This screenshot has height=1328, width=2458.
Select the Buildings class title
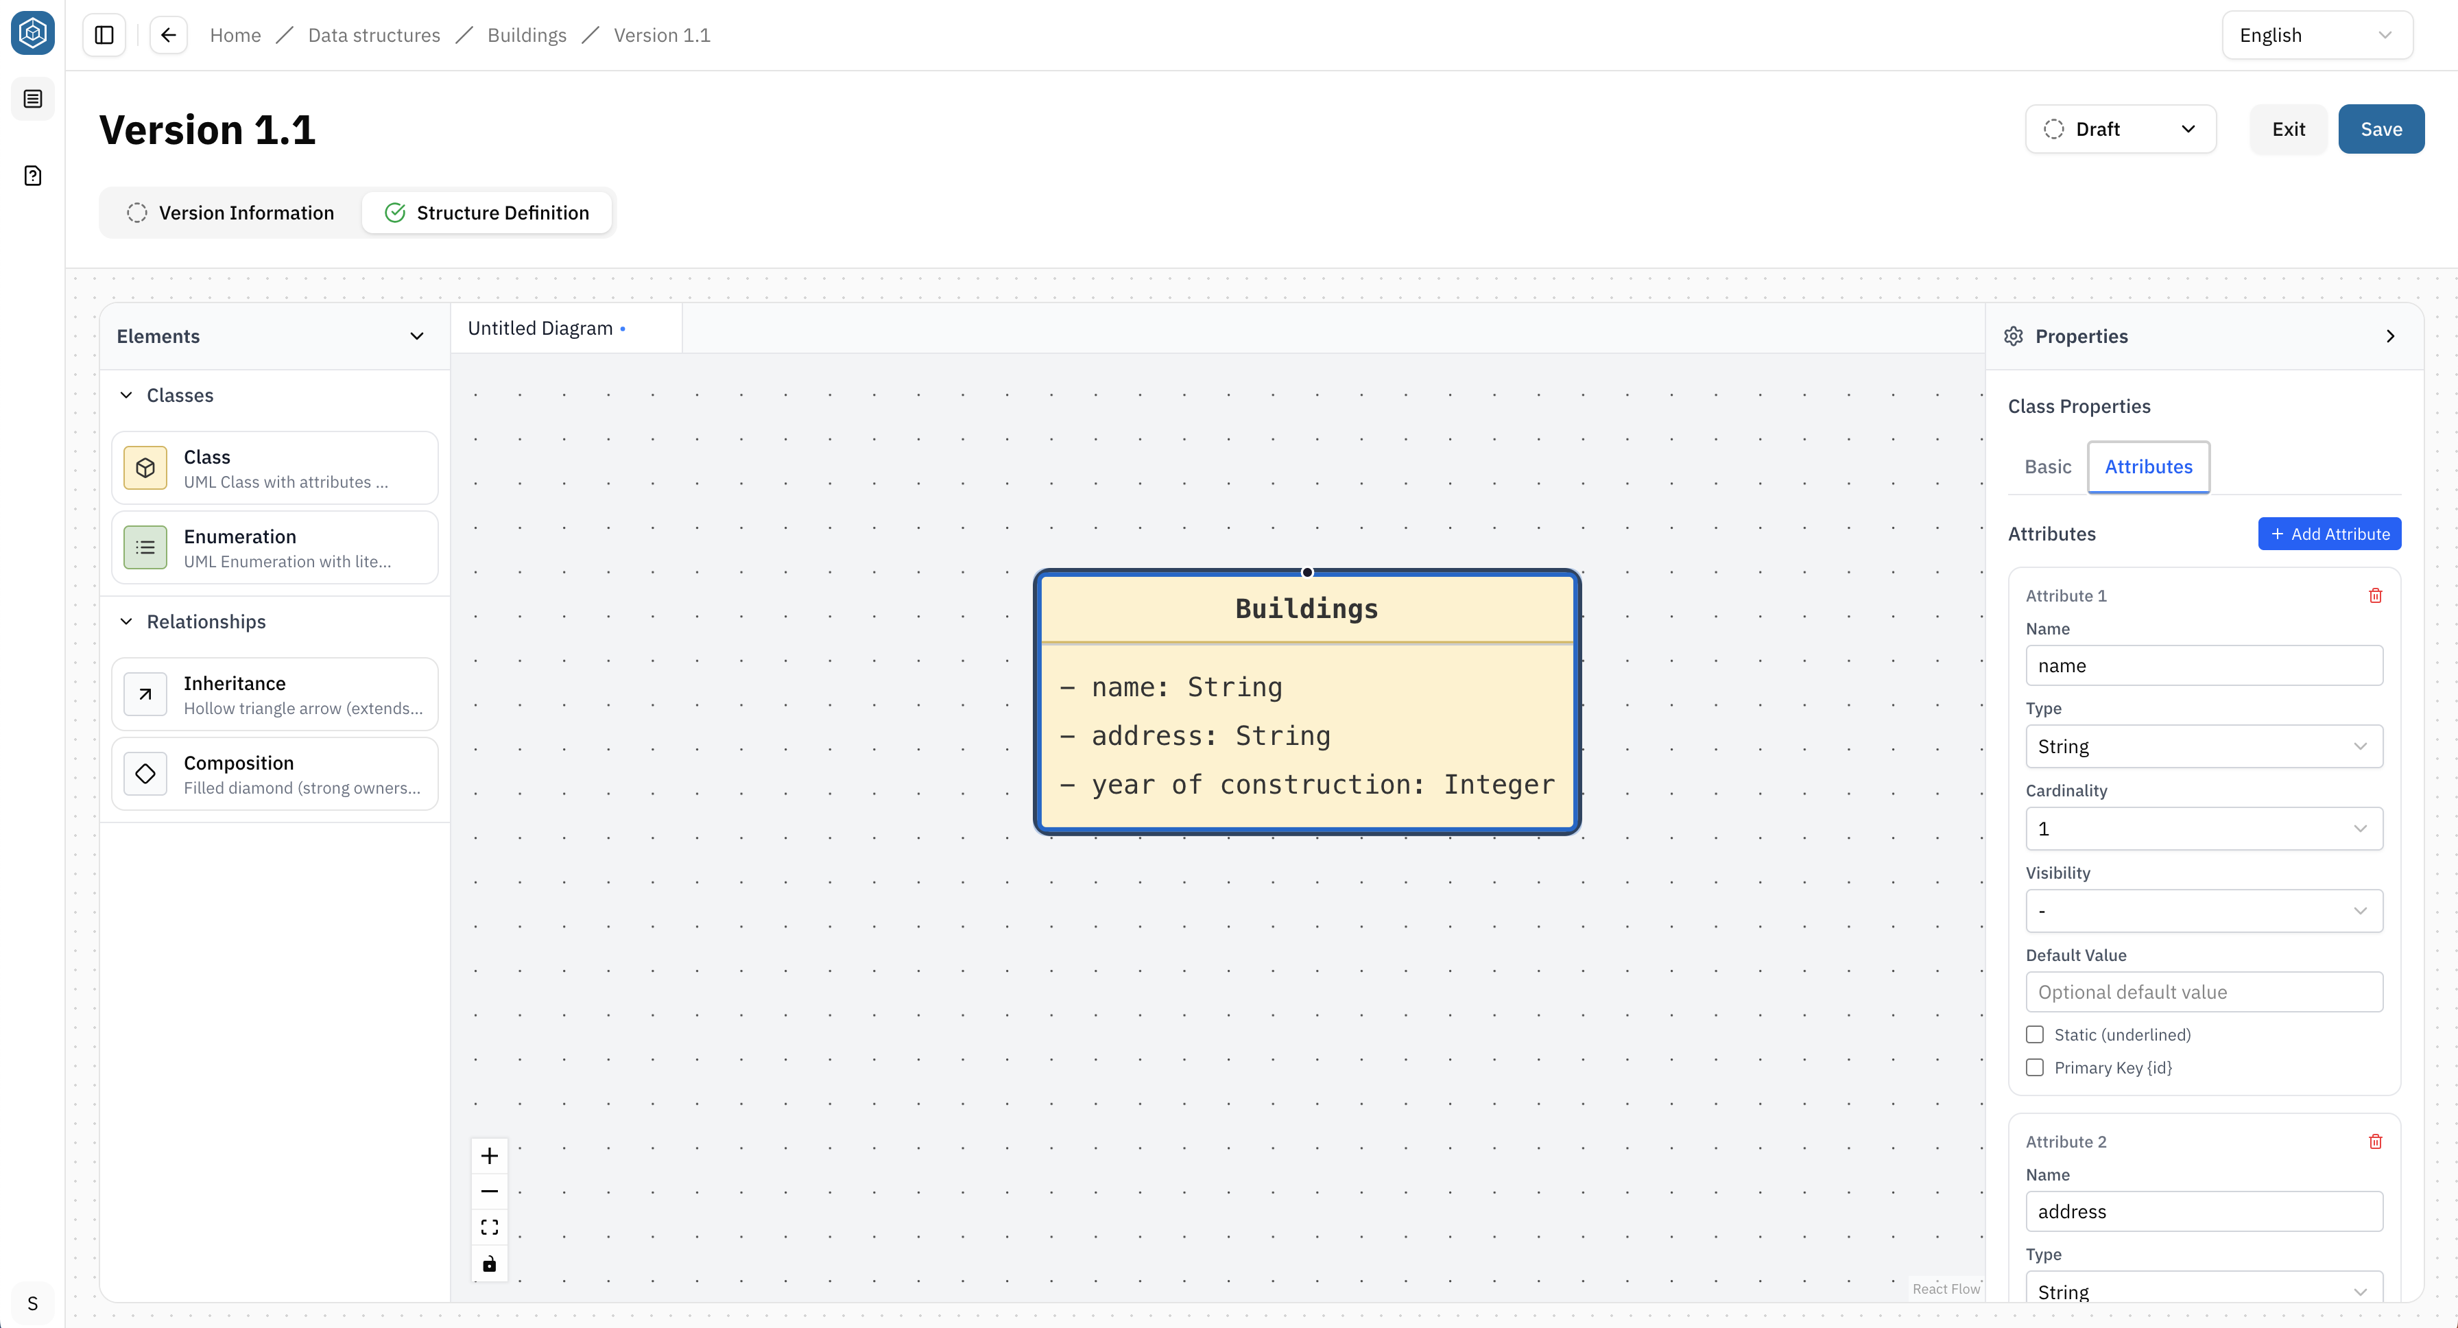(x=1306, y=608)
